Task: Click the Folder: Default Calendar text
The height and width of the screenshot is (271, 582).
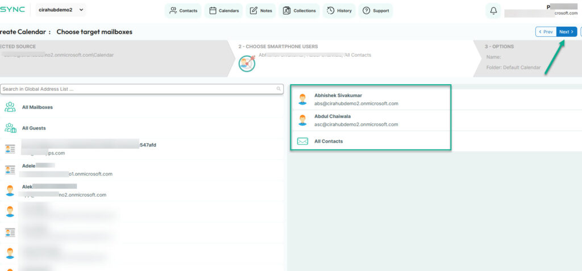Action: 513,68
